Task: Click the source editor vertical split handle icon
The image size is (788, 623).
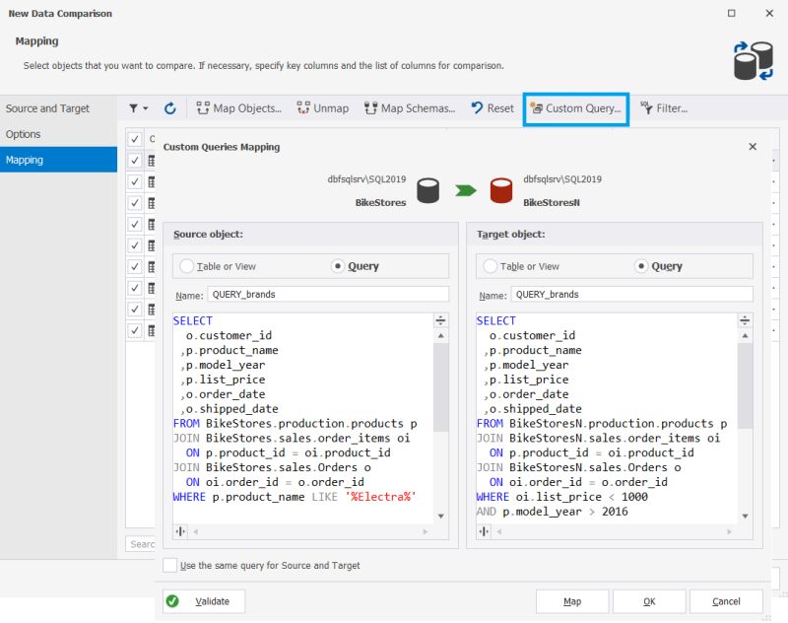Action: coord(180,531)
